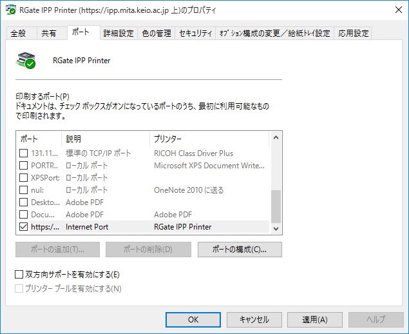Enable 双方向サポートを有効にする checkbox
Viewport: 409px width, 334px height.
[19, 275]
